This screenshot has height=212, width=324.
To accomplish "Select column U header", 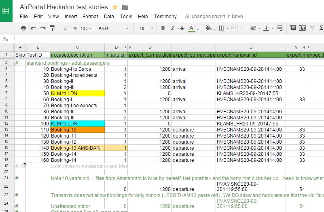I will click(x=251, y=47).
